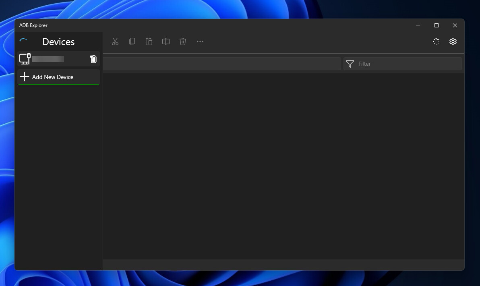
Task: Click the Rename icon in toolbar
Action: pyautogui.click(x=166, y=41)
